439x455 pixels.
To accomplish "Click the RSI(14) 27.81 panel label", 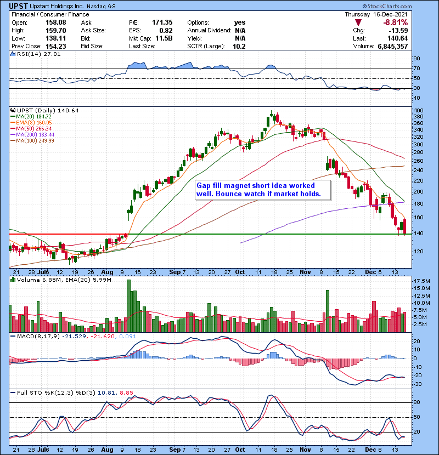I will pyautogui.click(x=38, y=54).
